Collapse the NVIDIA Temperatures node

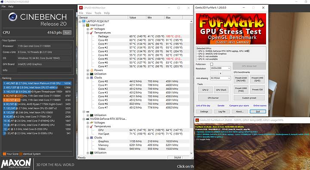tap(87, 126)
